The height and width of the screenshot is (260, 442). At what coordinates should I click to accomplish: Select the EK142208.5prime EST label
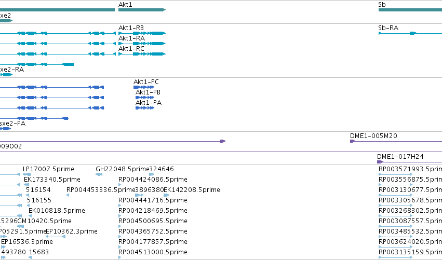click(192, 190)
